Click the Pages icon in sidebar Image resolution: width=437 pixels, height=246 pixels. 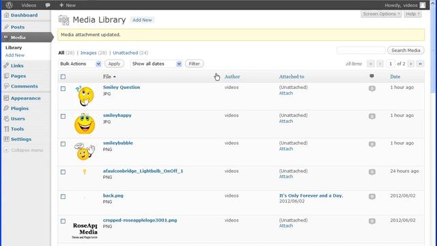coord(6,76)
